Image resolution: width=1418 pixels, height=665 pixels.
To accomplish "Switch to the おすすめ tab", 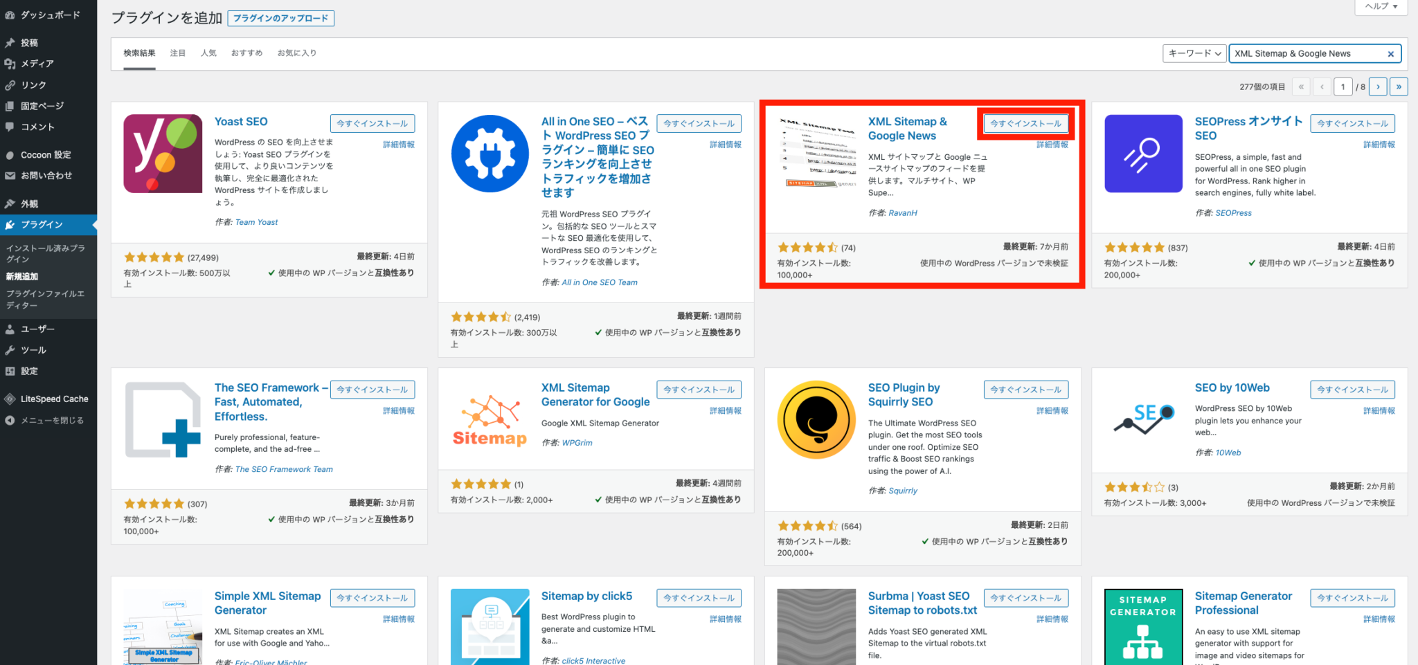I will [246, 52].
